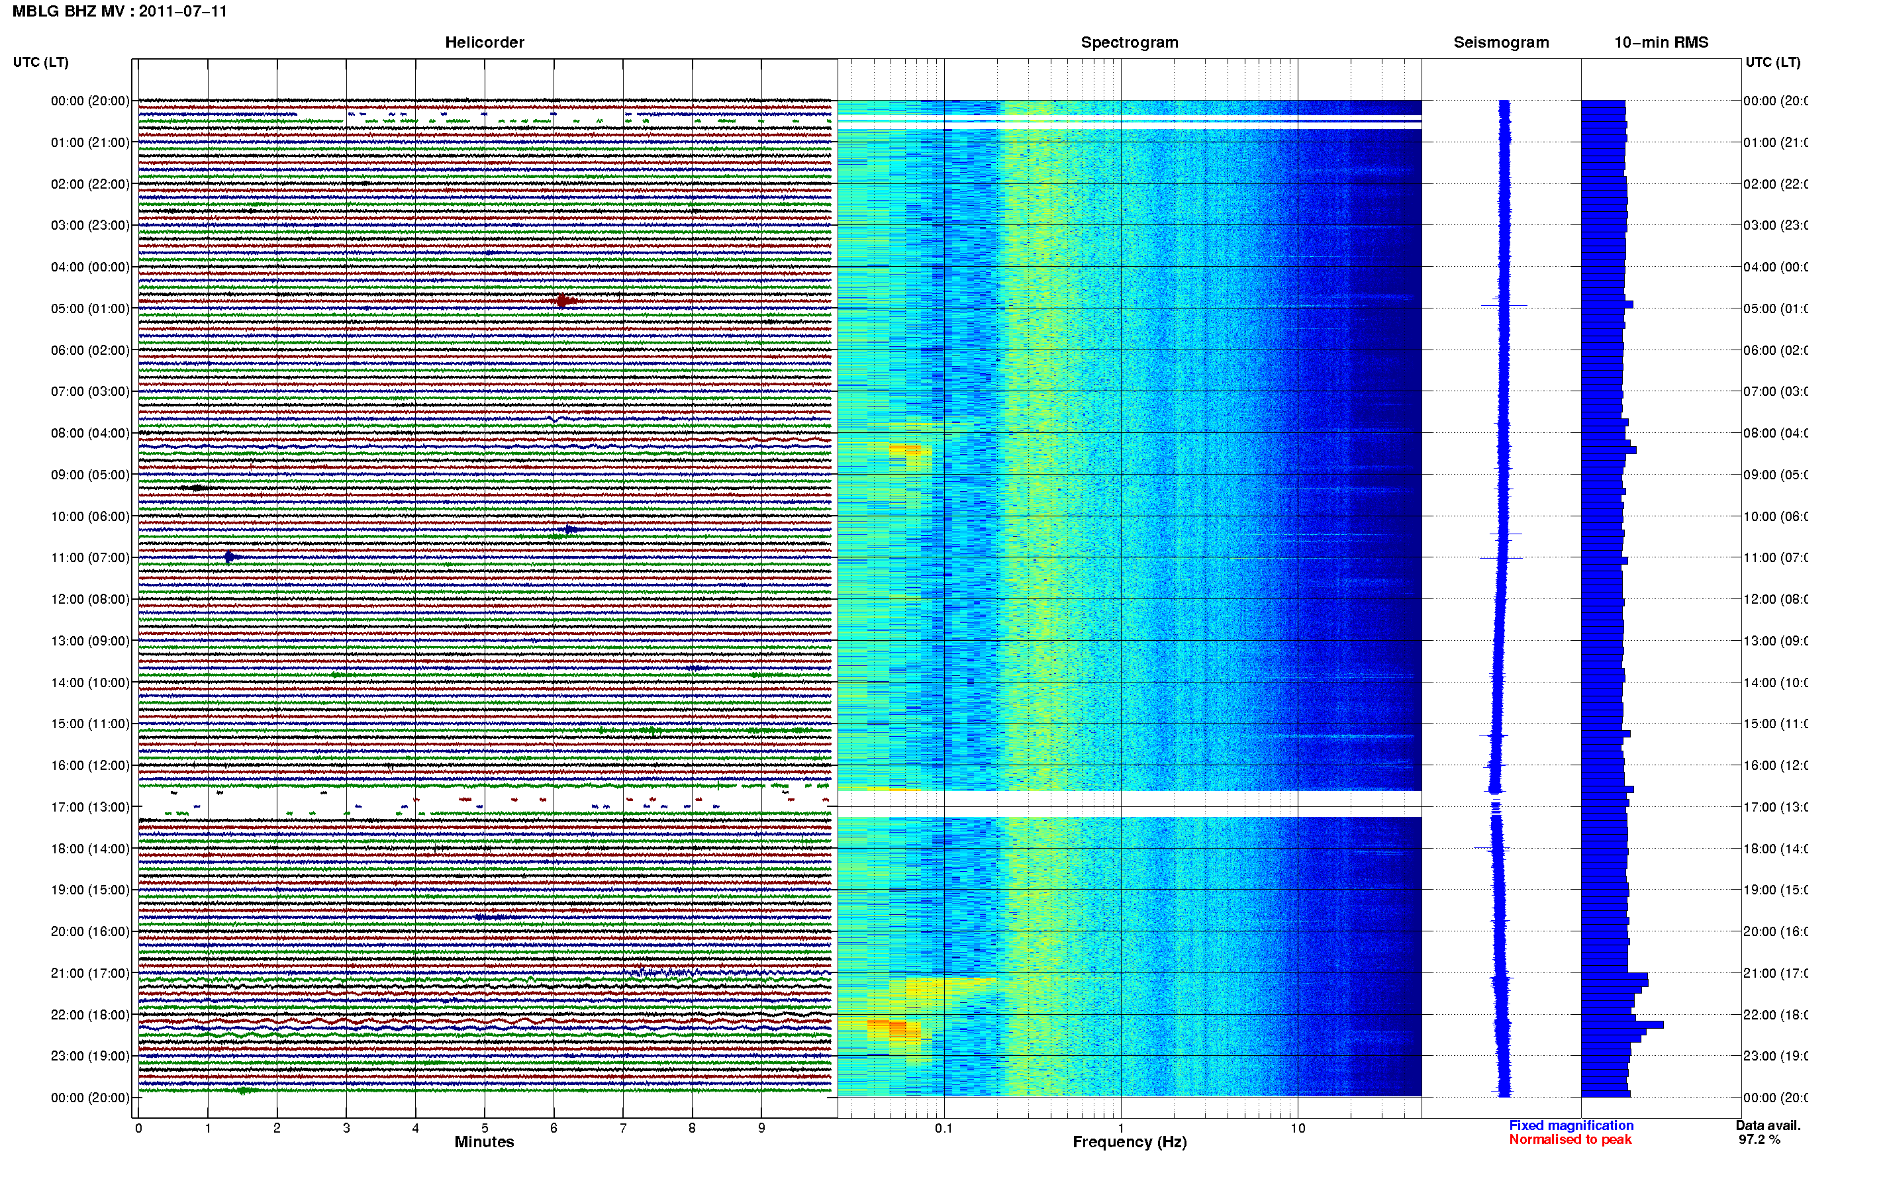Select the Helicorder panel heading

484,43
